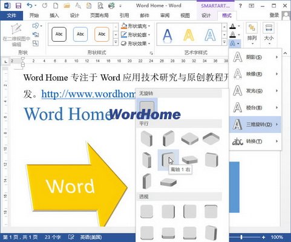This screenshot has width=291, height=242.
Task: Click the redo/repeat icon
Action: tap(45, 5)
